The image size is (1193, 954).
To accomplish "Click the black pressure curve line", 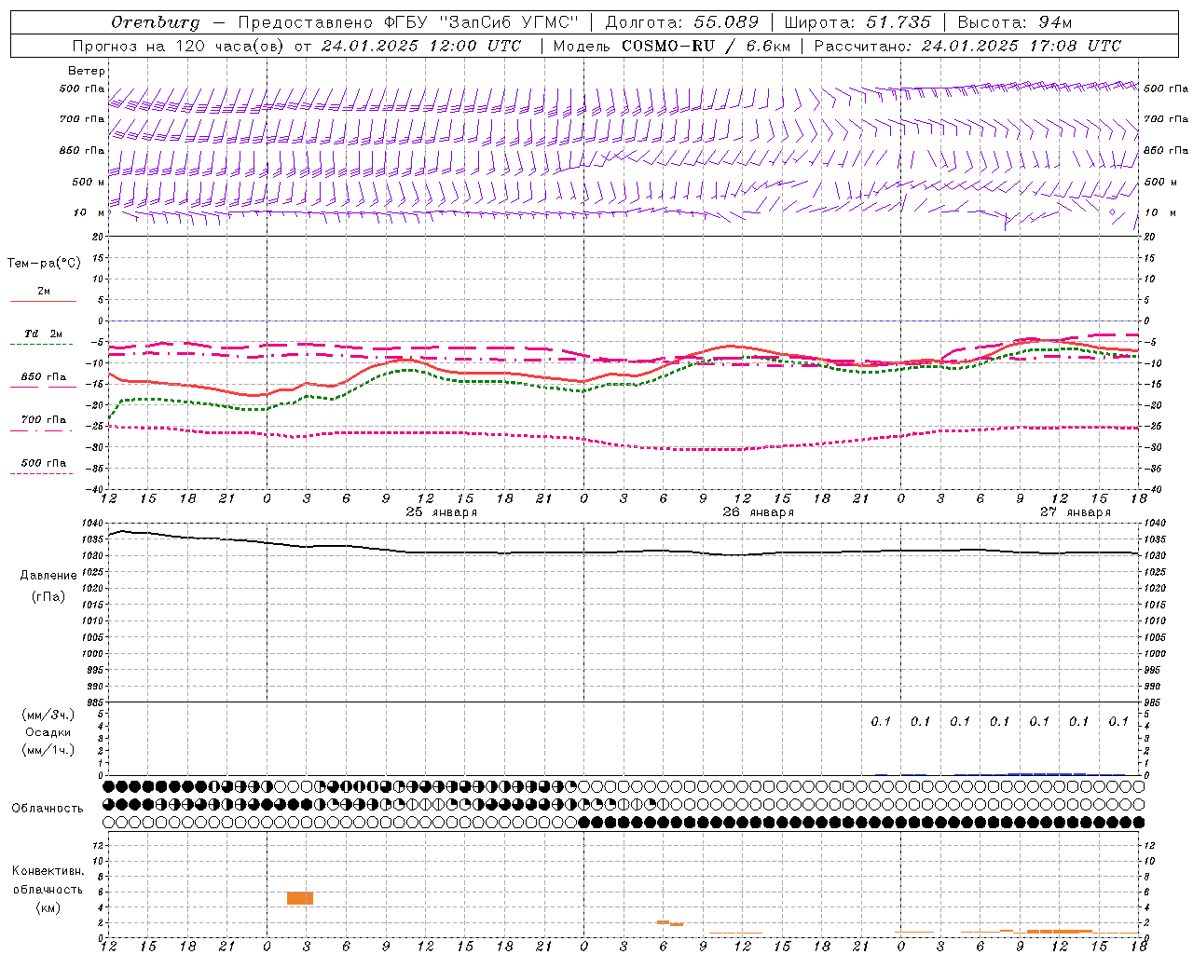I will point(623,552).
